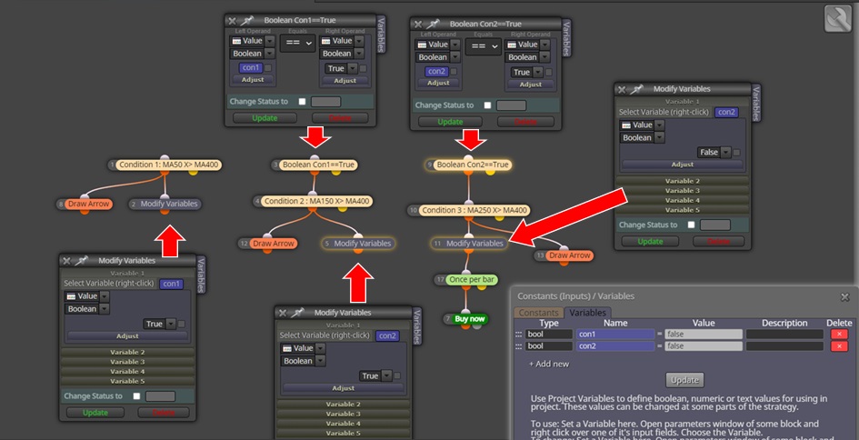Image resolution: width=859 pixels, height=440 pixels.
Task: Select the Once per bar node
Action: pos(472,280)
